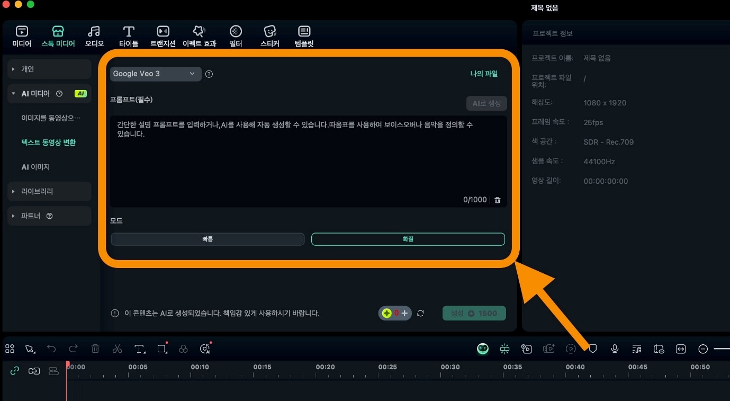Click the microphone voiceover icon
Screen dimensions: 730x401
click(615, 349)
